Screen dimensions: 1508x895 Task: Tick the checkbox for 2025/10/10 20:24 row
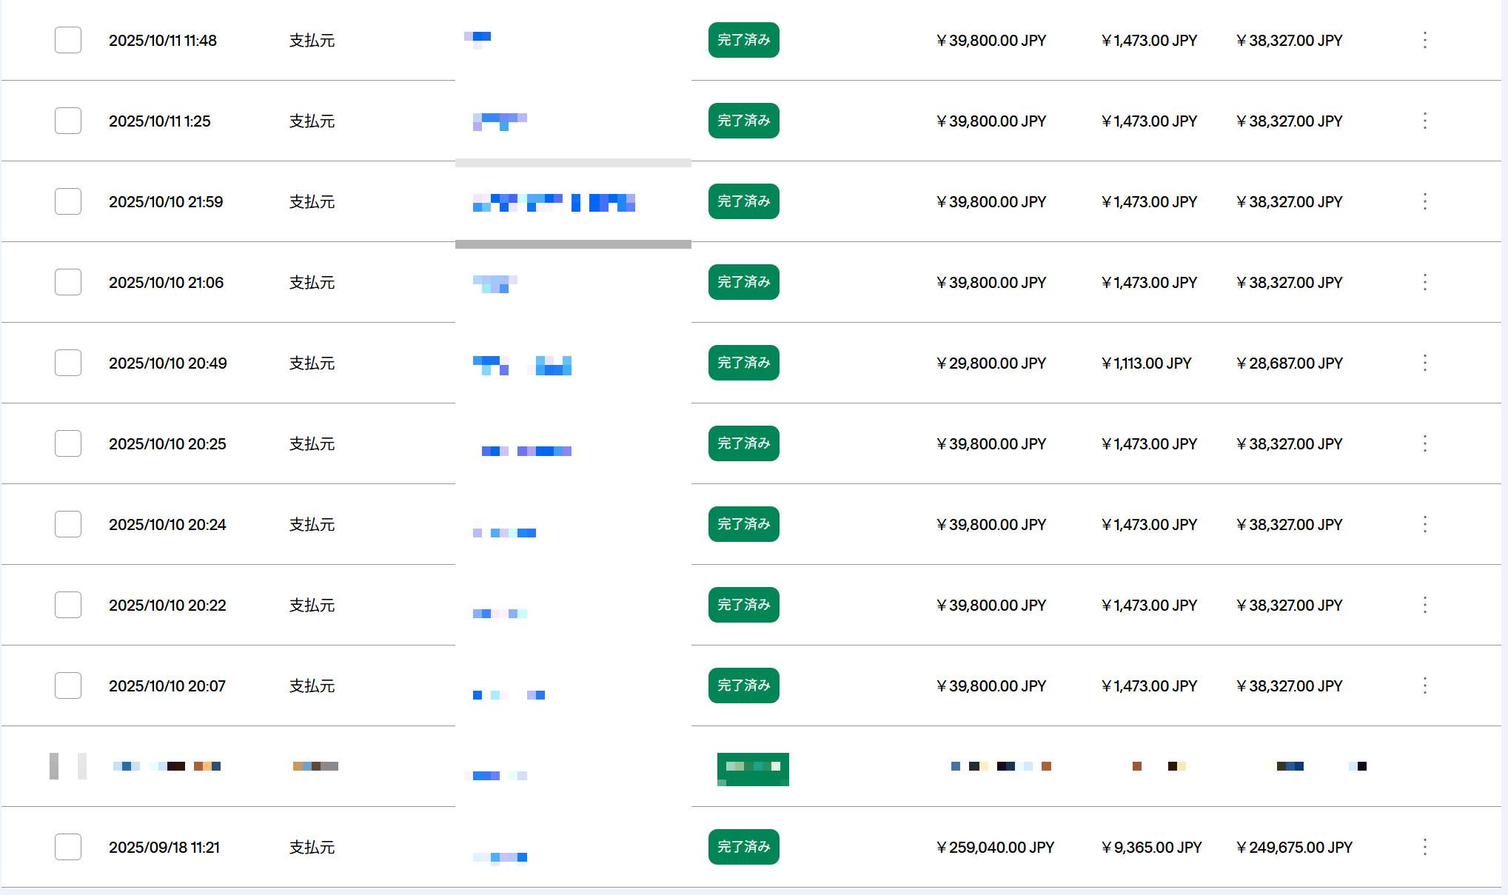click(x=68, y=524)
